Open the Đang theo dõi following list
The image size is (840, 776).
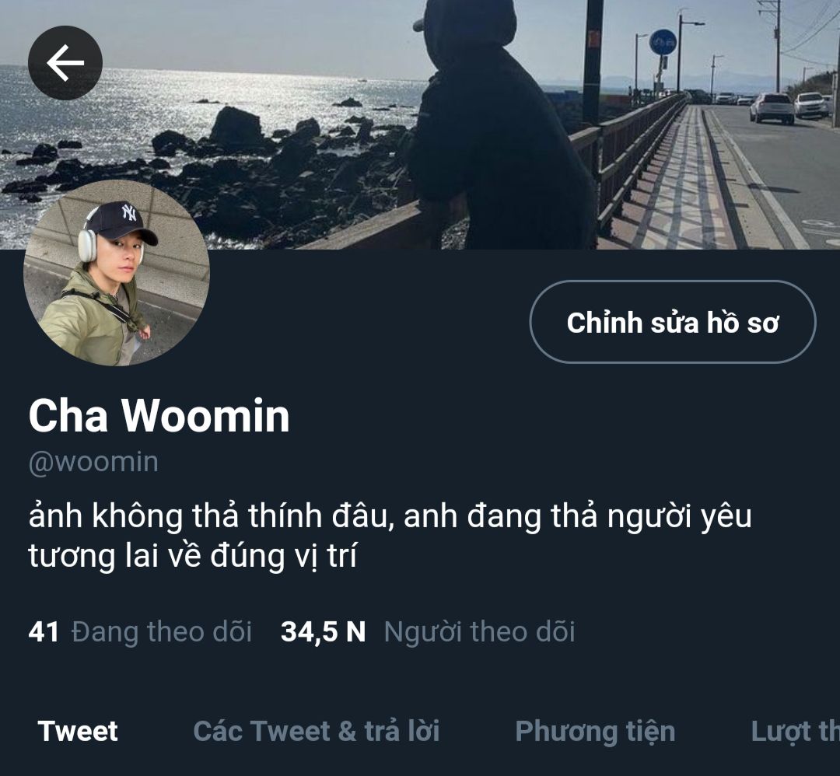coord(161,632)
